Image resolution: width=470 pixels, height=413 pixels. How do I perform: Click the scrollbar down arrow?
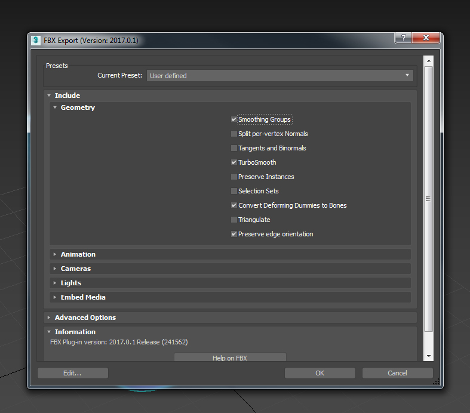[428, 356]
